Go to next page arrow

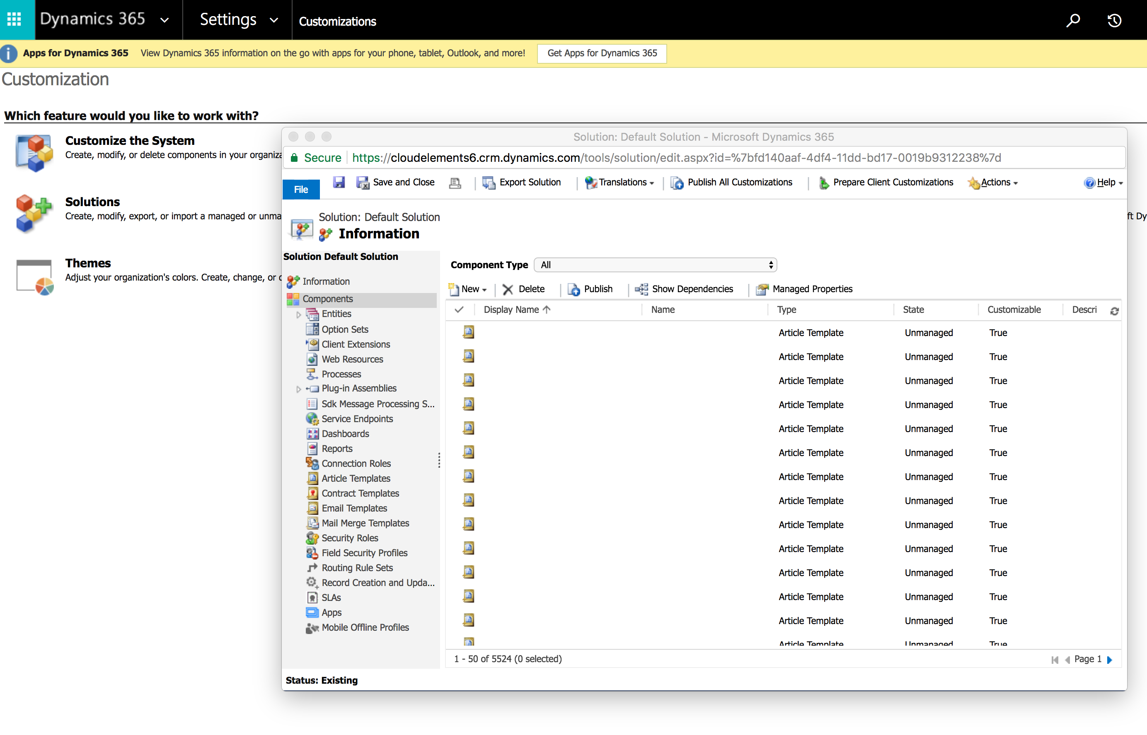(1110, 659)
